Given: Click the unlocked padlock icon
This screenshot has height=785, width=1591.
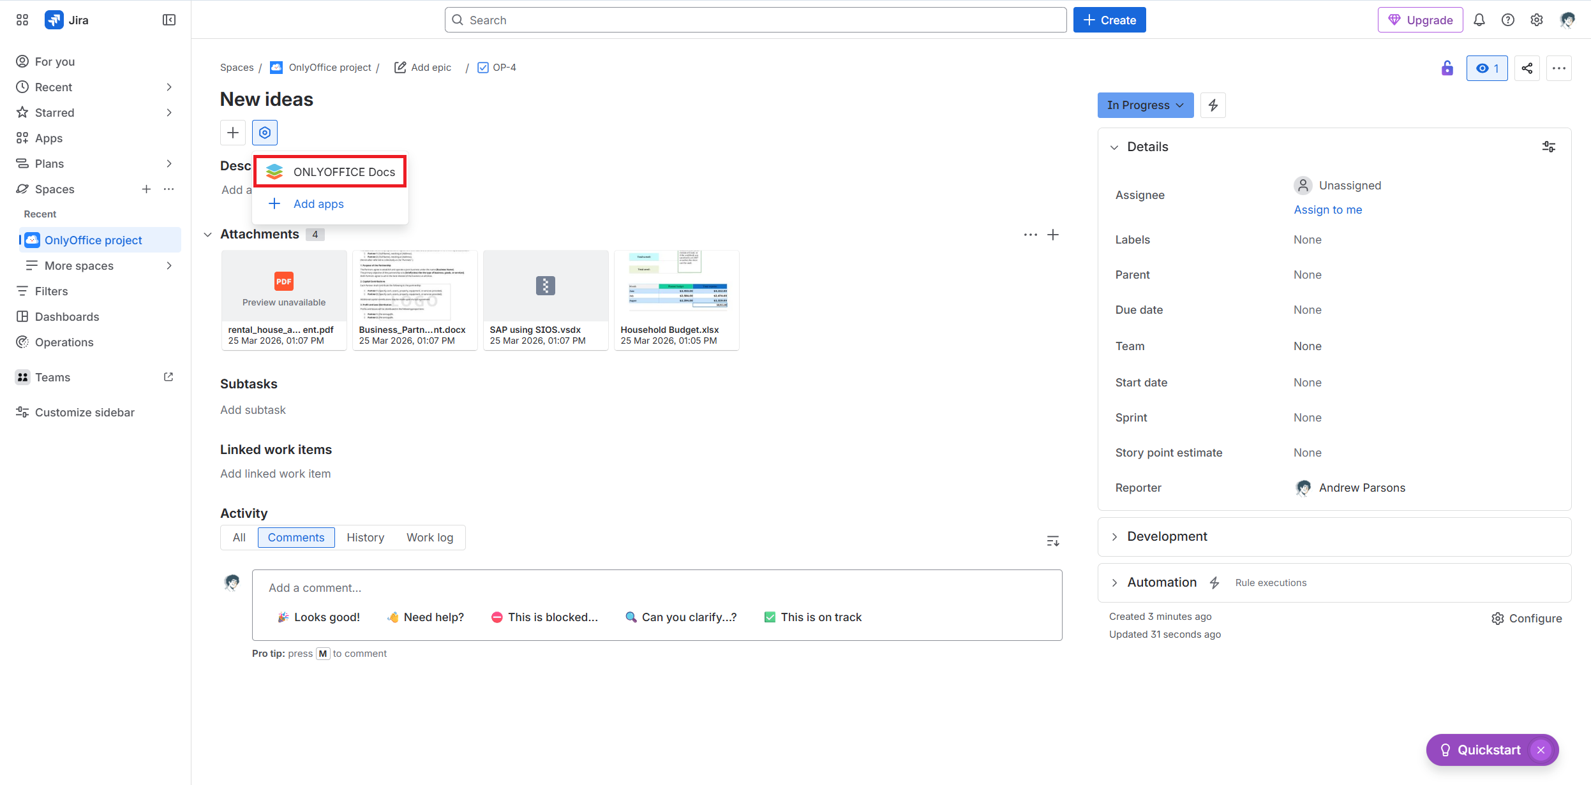Looking at the screenshot, I should [x=1447, y=68].
